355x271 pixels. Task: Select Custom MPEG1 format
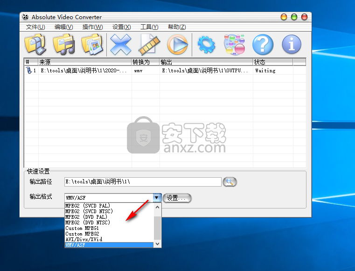click(109, 228)
